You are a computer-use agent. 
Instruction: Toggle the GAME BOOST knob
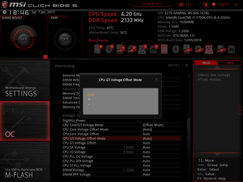[x=24, y=39]
